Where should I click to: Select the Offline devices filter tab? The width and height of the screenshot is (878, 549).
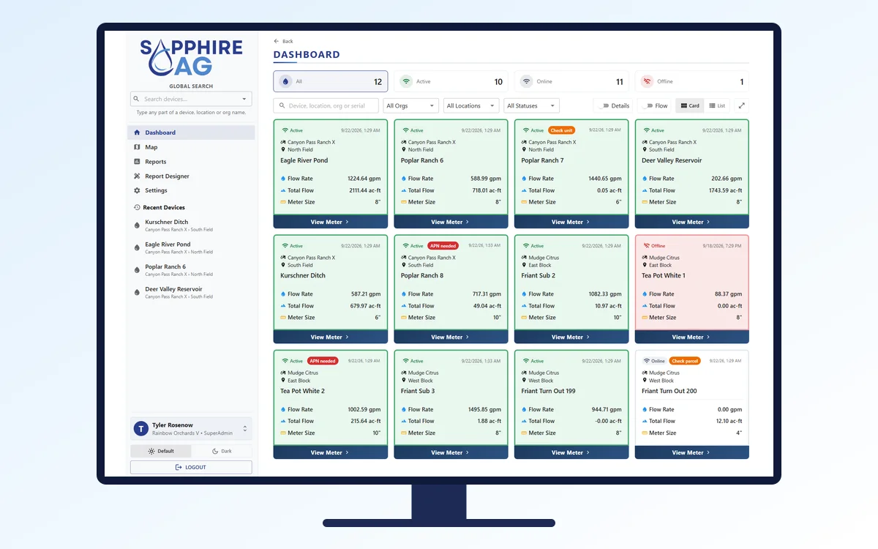click(x=692, y=81)
